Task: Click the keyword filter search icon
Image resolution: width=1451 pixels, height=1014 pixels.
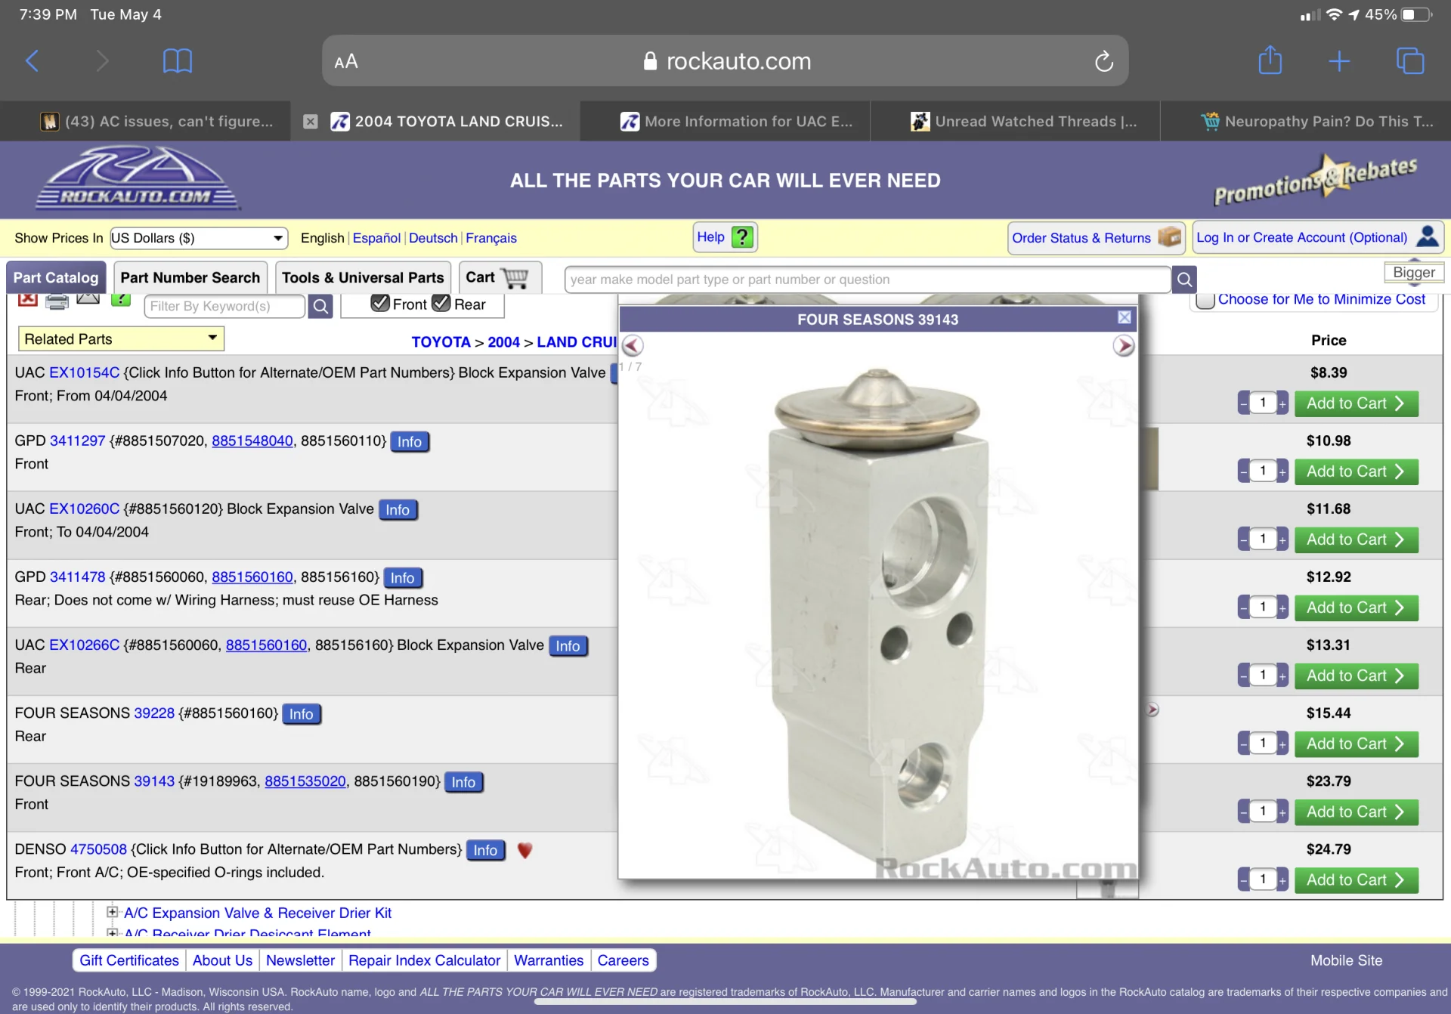Action: point(320,306)
